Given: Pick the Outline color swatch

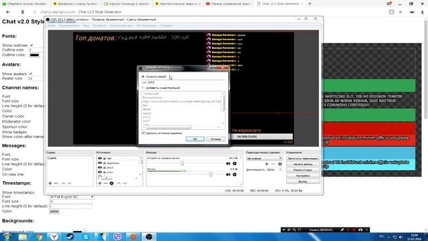Looking at the screenshot, I should click(34, 55).
